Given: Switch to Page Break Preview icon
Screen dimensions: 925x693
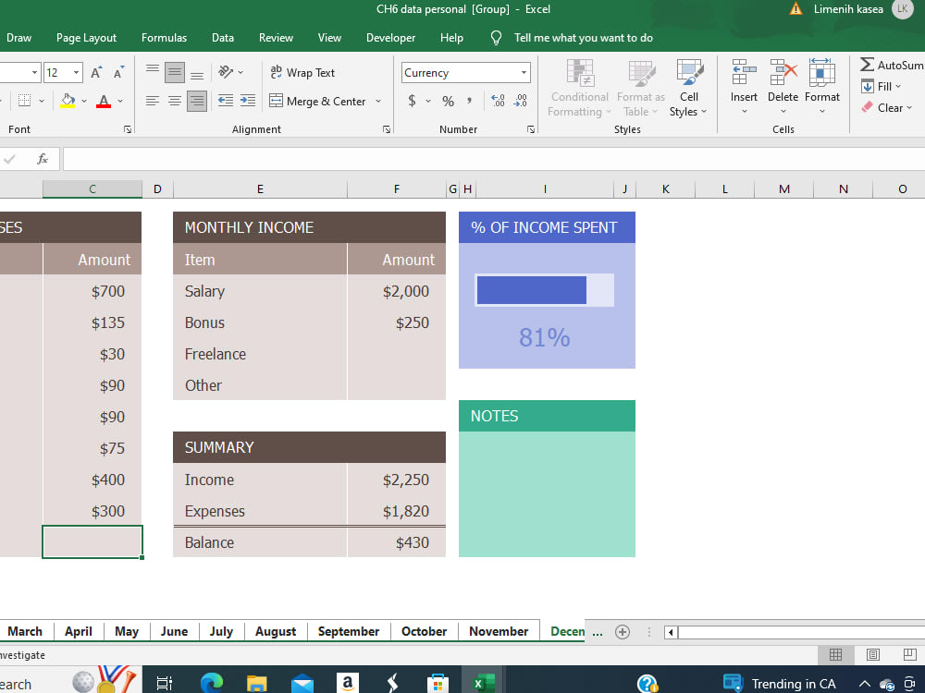Looking at the screenshot, I should [909, 654].
